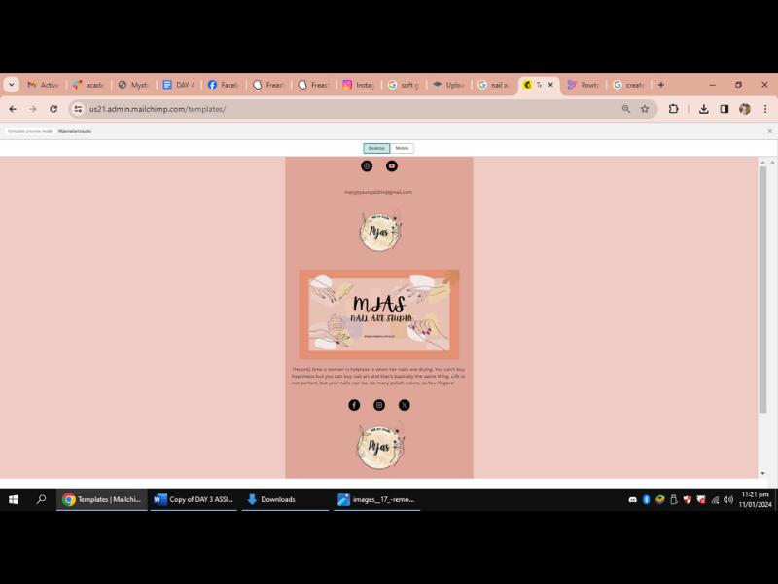The height and width of the screenshot is (584, 778).
Task: Open a new browser tab
Action: [x=661, y=85]
